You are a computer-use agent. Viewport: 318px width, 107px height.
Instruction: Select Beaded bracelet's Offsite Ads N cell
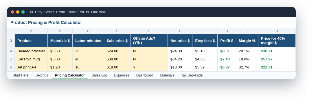coord(149,51)
